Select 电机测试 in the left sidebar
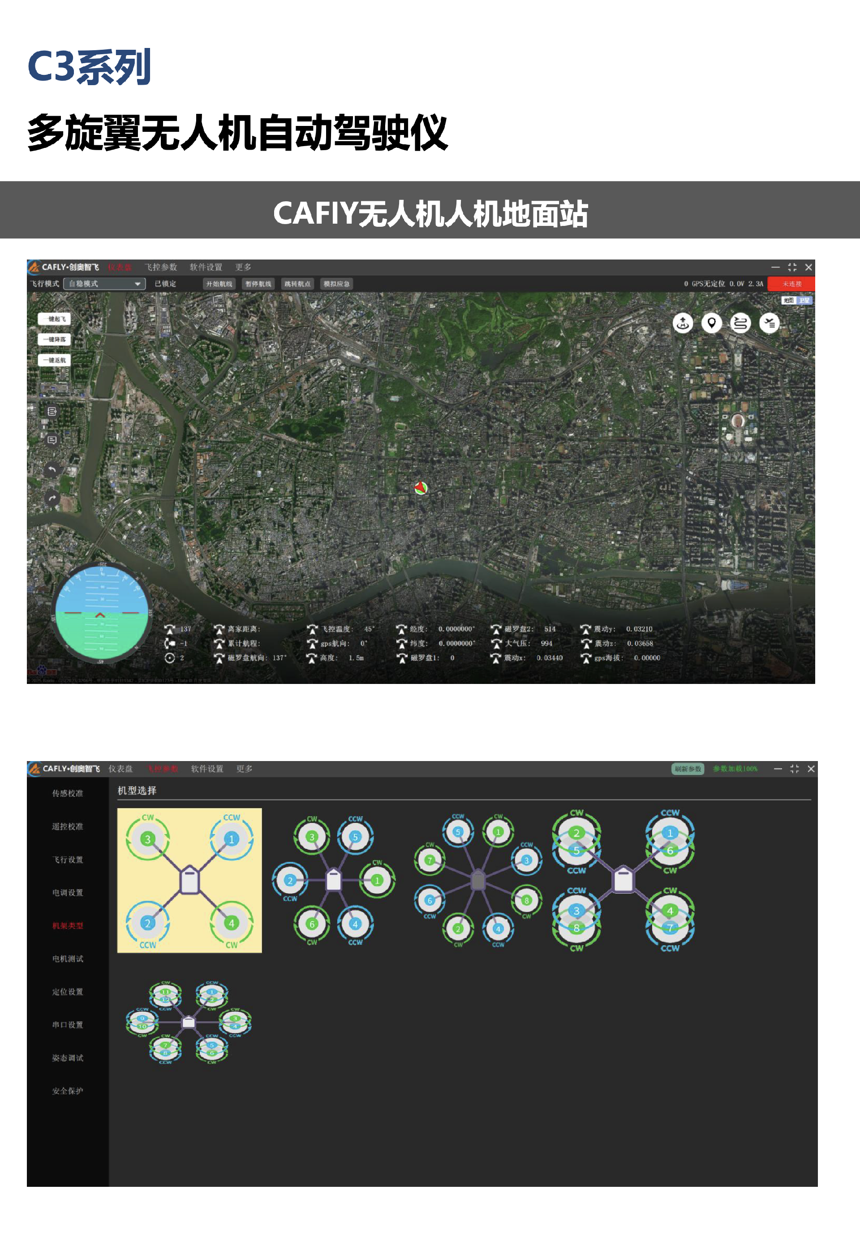The image size is (860, 1246). [67, 959]
